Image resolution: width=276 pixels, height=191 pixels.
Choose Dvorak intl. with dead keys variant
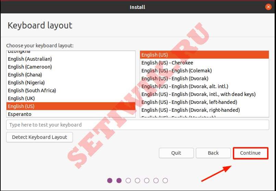(204, 94)
